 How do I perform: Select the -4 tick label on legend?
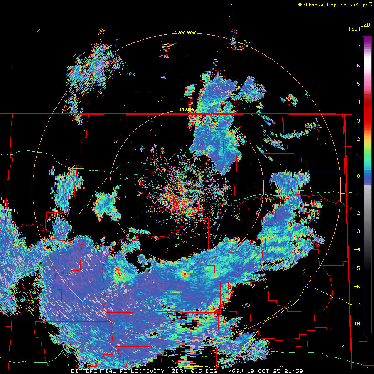point(357,250)
